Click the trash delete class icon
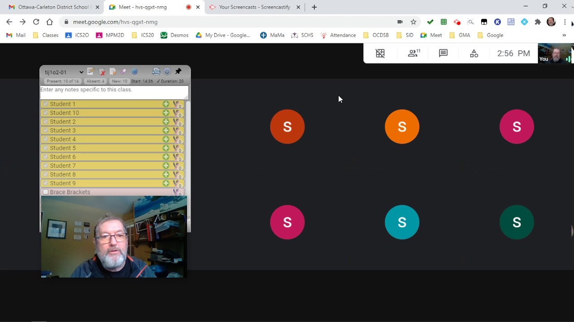The width and height of the screenshot is (574, 322). (x=102, y=72)
